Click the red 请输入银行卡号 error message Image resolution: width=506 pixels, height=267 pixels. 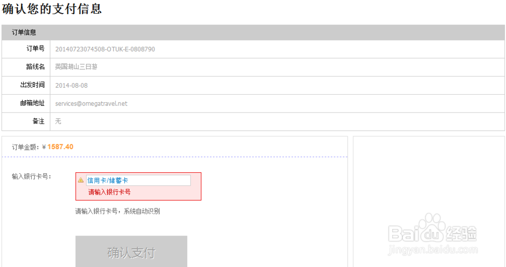(x=109, y=192)
